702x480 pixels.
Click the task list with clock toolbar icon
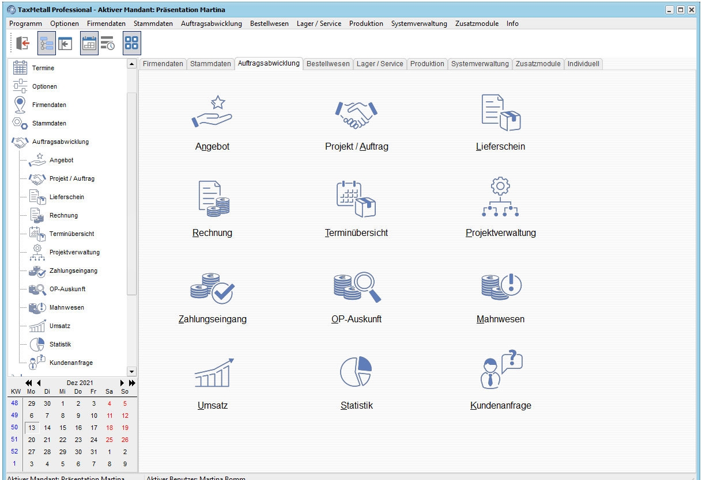pyautogui.click(x=108, y=43)
